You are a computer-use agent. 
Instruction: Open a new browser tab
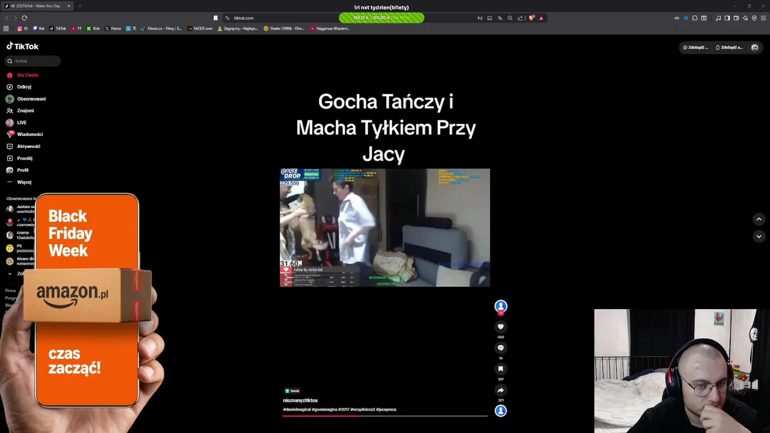coord(79,6)
